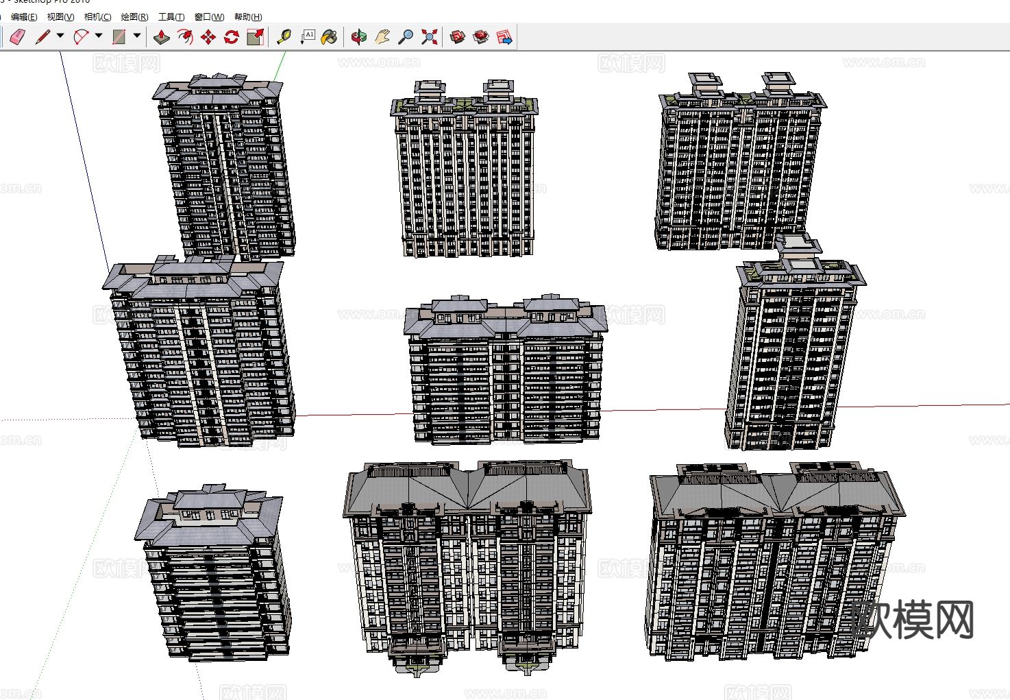Open the 工具(T) menu
Screen dimensions: 1010x700
pyautogui.click(x=171, y=16)
